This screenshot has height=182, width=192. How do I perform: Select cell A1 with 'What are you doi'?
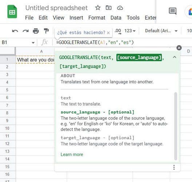tap(36, 60)
